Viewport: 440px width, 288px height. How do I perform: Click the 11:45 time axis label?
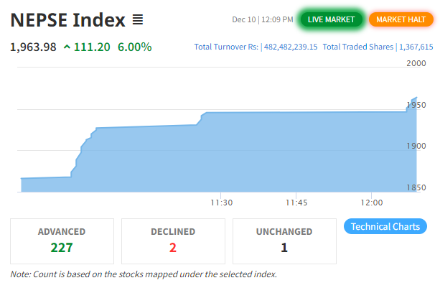tap(296, 203)
